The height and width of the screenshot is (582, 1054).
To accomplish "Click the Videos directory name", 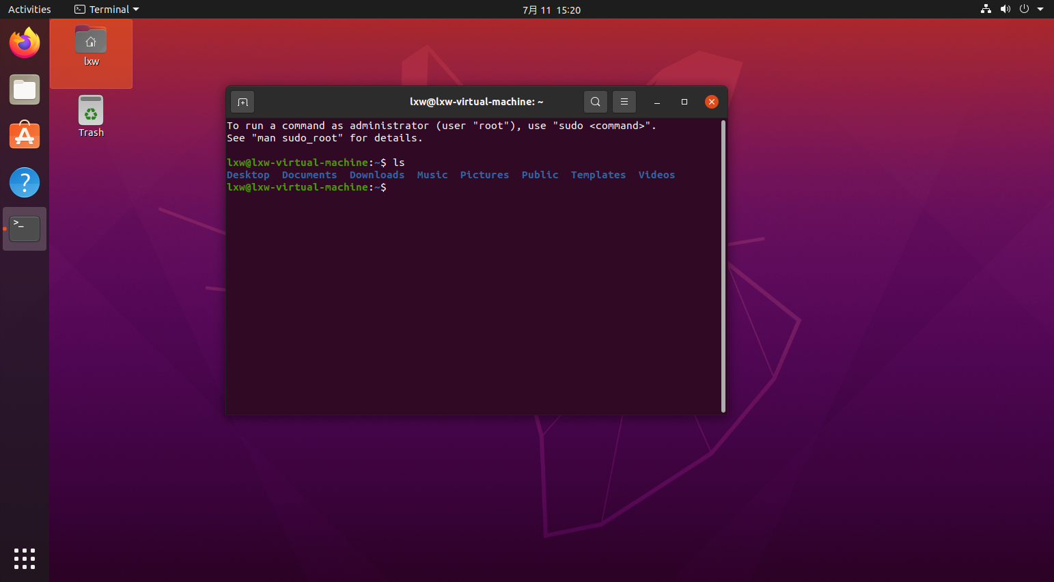I will coord(656,175).
